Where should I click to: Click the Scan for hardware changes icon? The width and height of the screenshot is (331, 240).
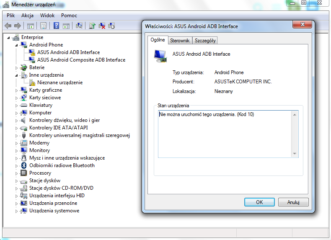(79, 26)
